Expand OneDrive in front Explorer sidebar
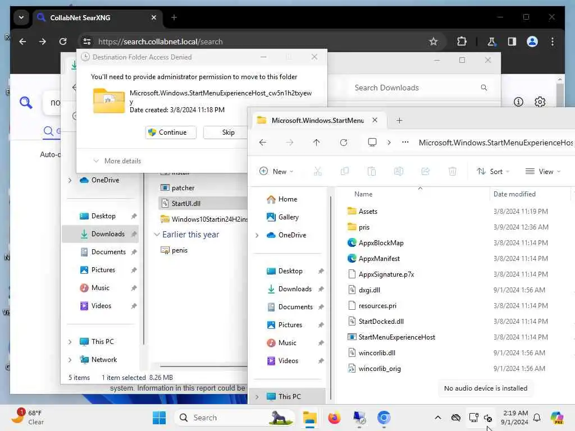575x431 pixels. [x=257, y=235]
